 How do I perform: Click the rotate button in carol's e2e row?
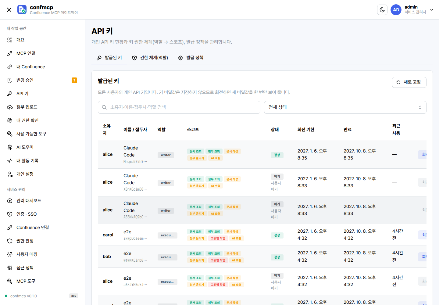pyautogui.click(x=422, y=235)
